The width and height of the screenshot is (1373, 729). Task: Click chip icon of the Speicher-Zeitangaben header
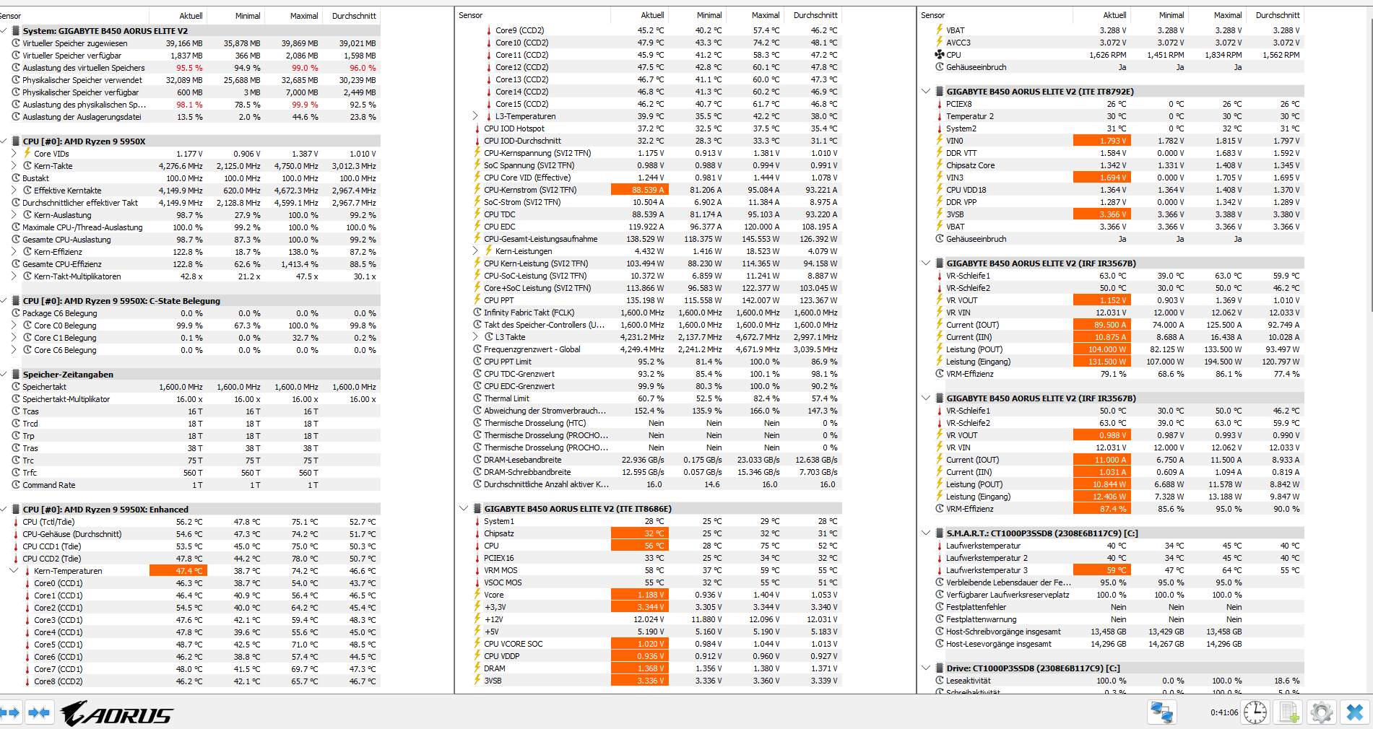16,375
